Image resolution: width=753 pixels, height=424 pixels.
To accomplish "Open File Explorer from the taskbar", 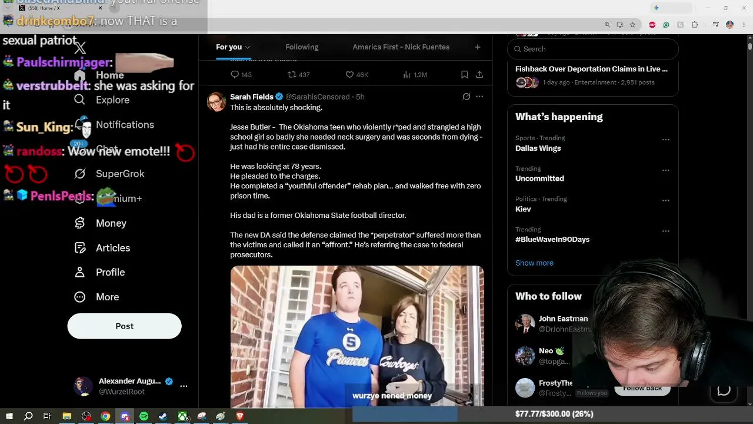I will (67, 416).
